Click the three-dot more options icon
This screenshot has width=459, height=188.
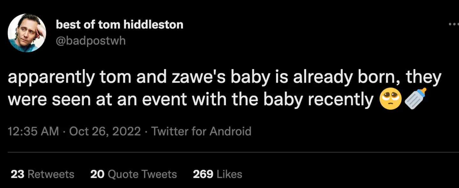click(x=454, y=25)
